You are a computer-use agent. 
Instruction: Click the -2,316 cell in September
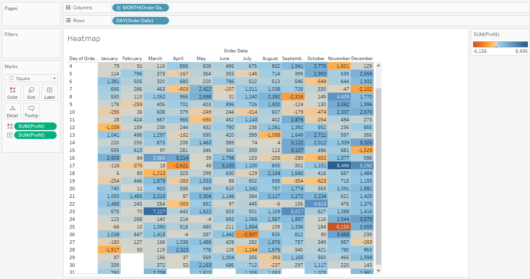(x=293, y=96)
